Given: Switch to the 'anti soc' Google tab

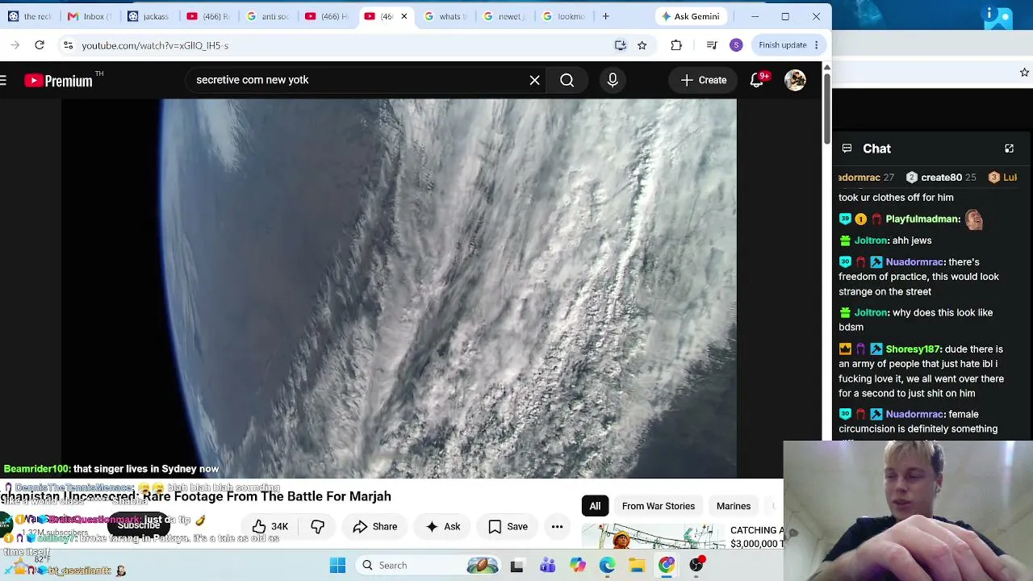Looking at the screenshot, I should coord(269,16).
